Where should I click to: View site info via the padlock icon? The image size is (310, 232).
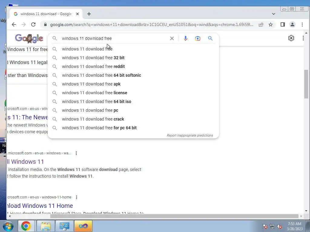(x=45, y=24)
